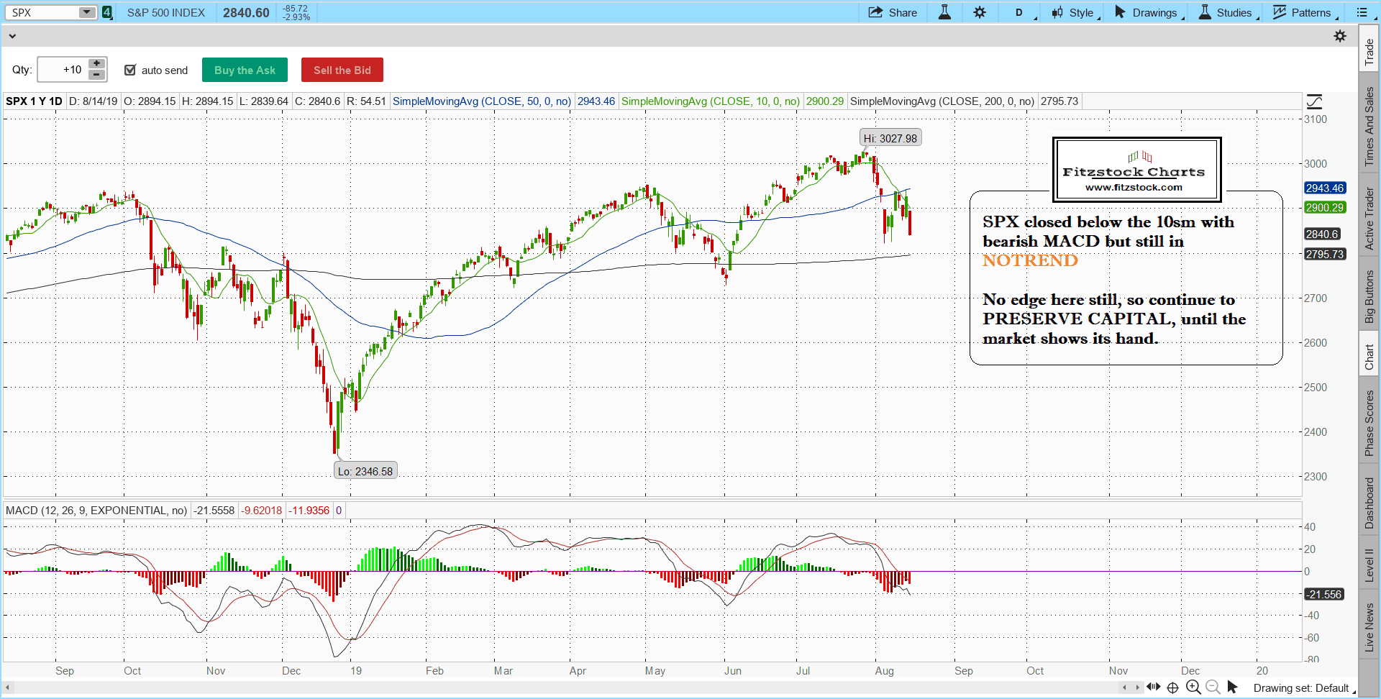The width and height of the screenshot is (1381, 699).
Task: Increase quantity with the plus stepper
Action: 96,64
